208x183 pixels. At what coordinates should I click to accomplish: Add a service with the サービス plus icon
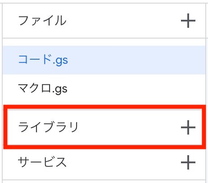188,162
